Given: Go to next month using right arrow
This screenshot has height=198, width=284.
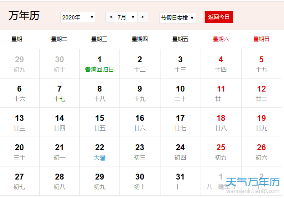Looking at the screenshot, I should point(143,17).
